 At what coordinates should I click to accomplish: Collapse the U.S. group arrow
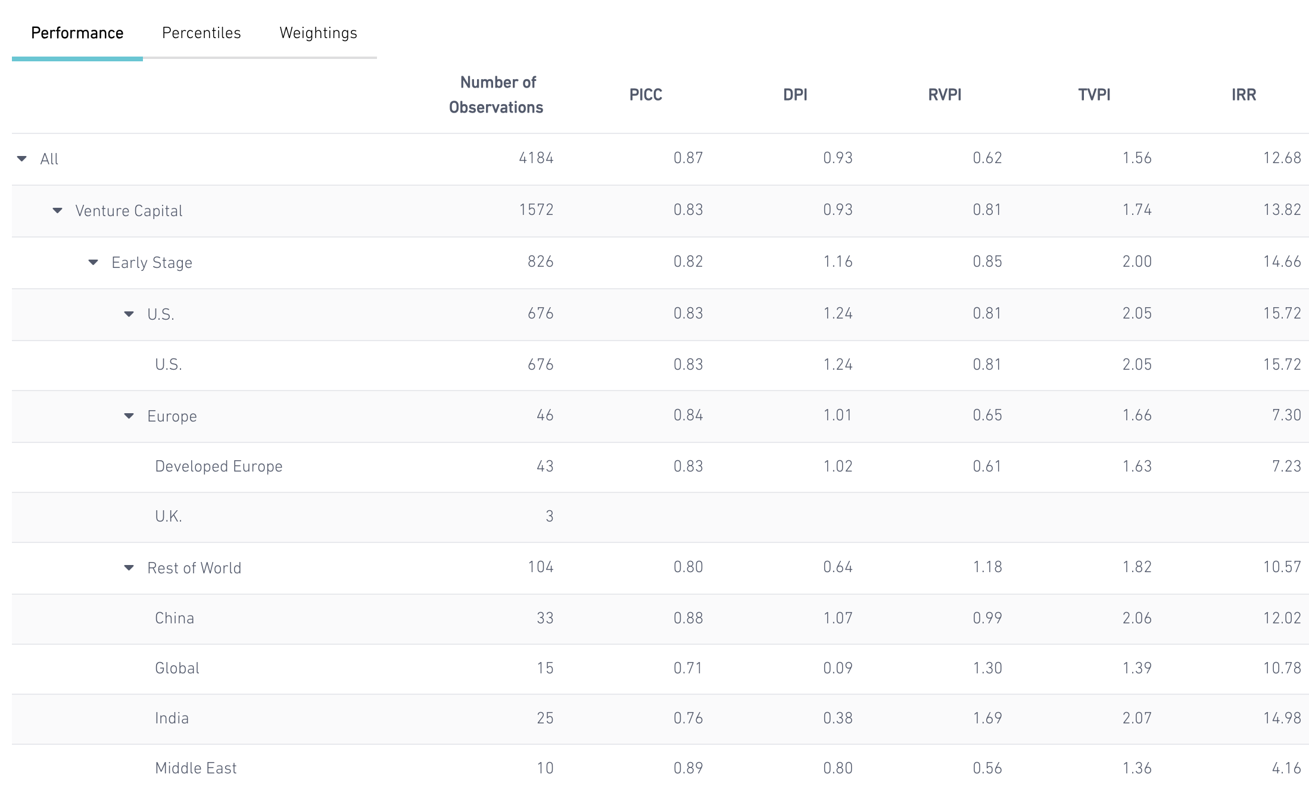pos(129,314)
